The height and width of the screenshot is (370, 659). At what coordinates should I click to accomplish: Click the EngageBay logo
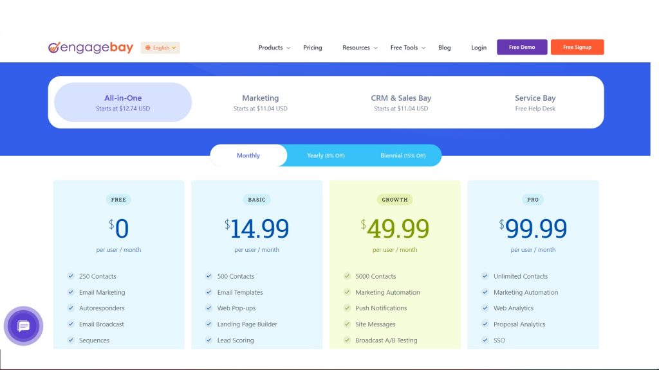pos(91,48)
